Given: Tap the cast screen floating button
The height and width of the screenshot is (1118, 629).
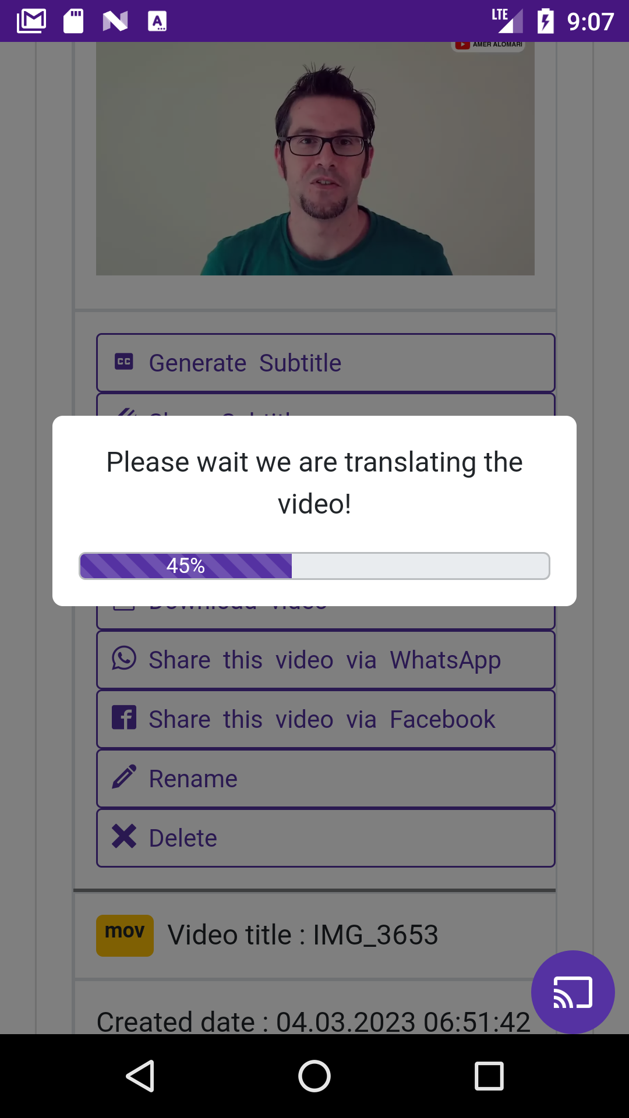Looking at the screenshot, I should (573, 992).
